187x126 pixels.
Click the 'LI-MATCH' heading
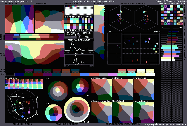[x=99, y=4]
